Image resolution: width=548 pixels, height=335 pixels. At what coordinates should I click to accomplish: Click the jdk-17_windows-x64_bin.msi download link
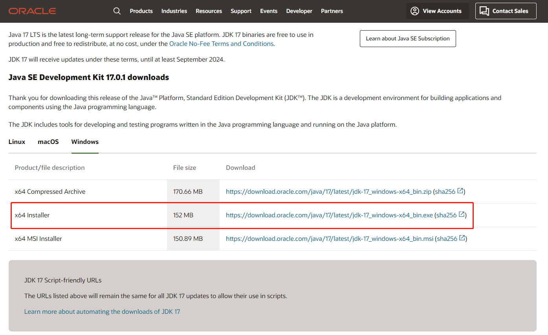(329, 238)
